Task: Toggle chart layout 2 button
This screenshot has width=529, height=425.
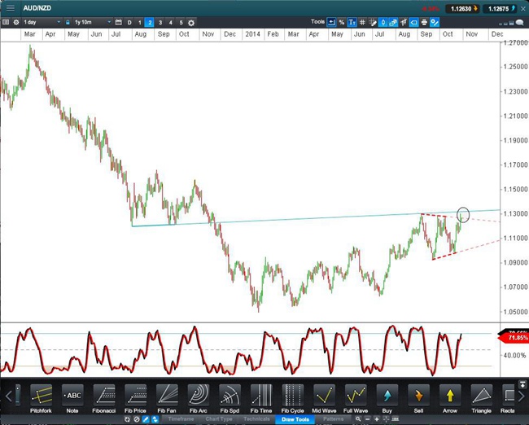Action: tap(149, 23)
